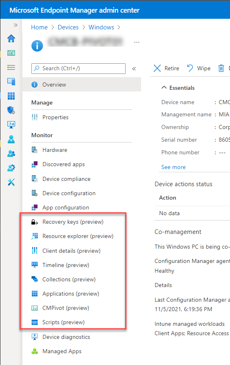Click the Device actions status heading
Image resolution: width=230 pixels, height=365 pixels.
tap(184, 184)
